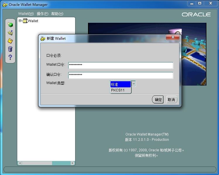
Task: Expand the Wallet tree node
Action: click(20, 21)
